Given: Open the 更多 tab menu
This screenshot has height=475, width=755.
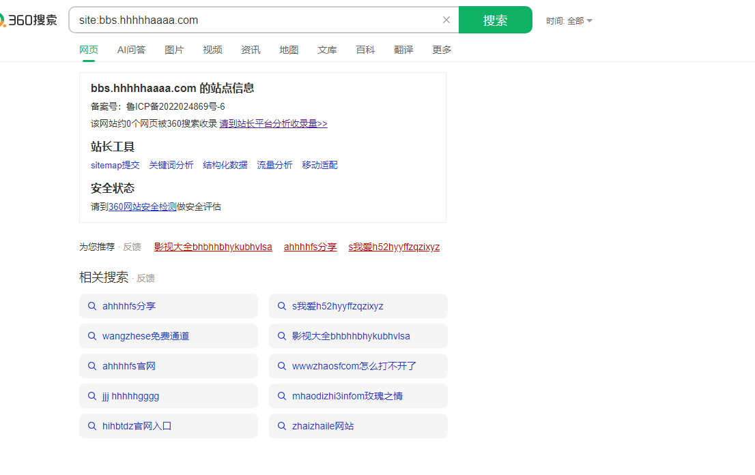Looking at the screenshot, I should [442, 50].
